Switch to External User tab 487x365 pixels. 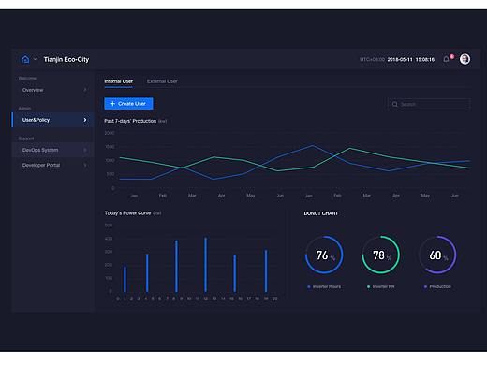pos(162,81)
